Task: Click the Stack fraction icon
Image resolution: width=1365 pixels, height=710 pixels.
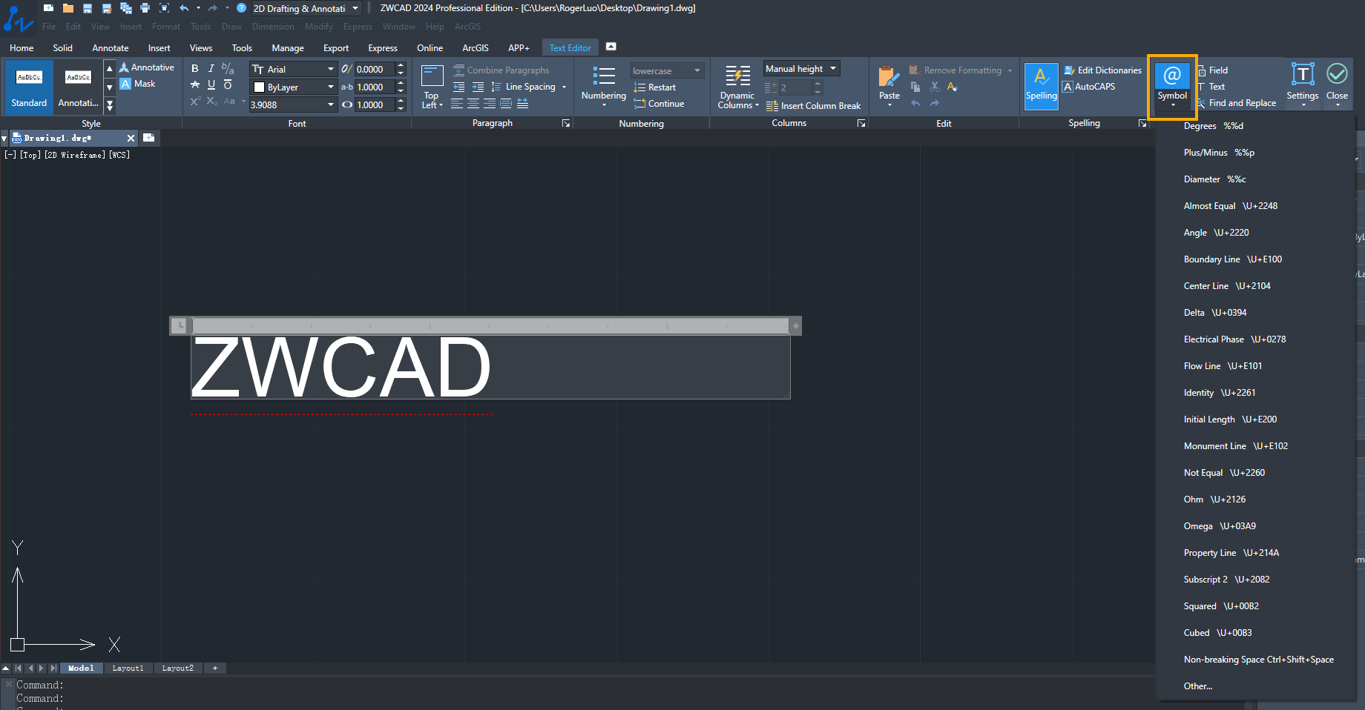Action: tap(228, 68)
